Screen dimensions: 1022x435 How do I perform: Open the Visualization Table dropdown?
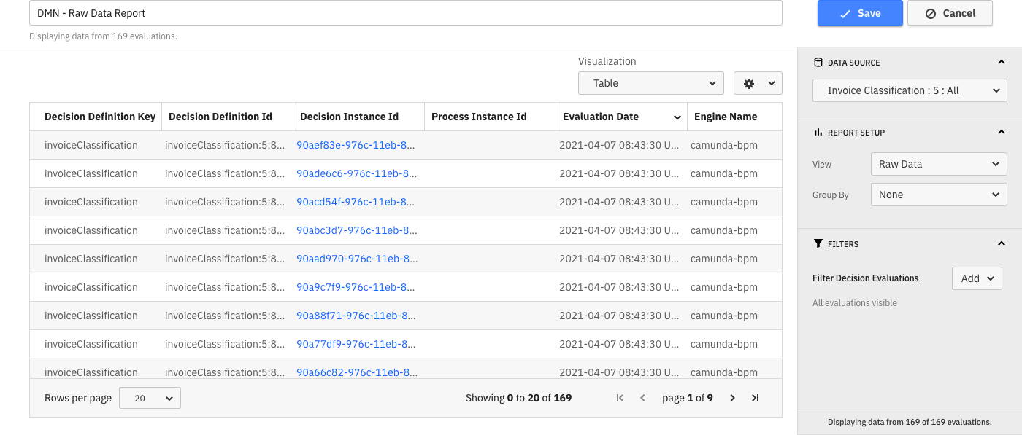tap(650, 83)
